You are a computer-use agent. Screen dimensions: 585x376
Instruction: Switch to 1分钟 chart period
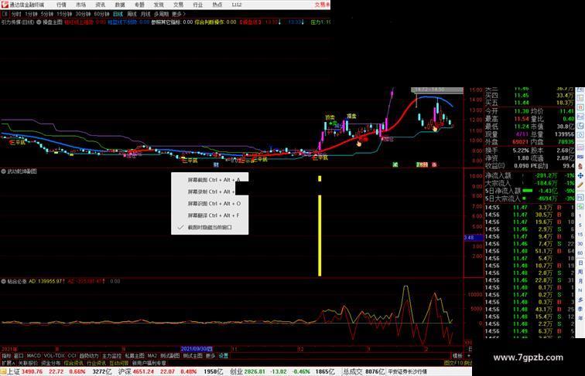pos(31,14)
